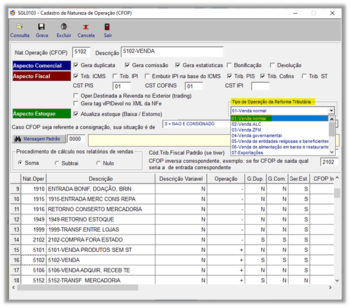Toggle Gera duplicata checkbox
The width and height of the screenshot is (350, 308).
[76, 65]
